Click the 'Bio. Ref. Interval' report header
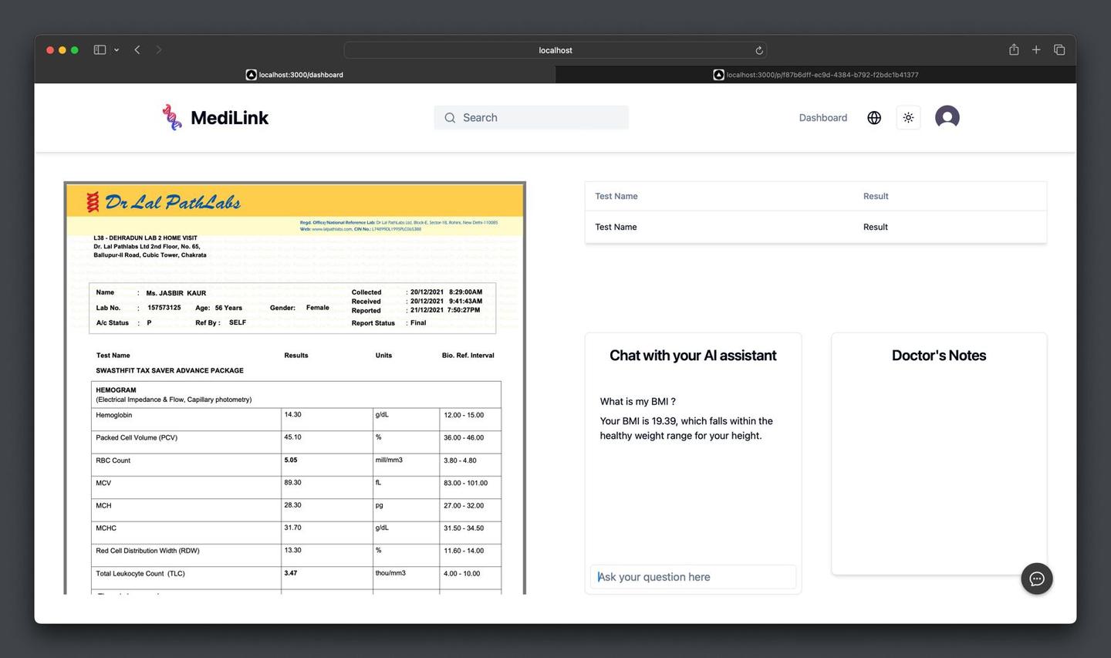 click(x=468, y=356)
